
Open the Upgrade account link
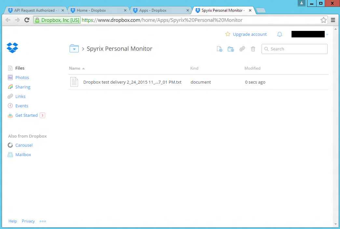click(250, 34)
